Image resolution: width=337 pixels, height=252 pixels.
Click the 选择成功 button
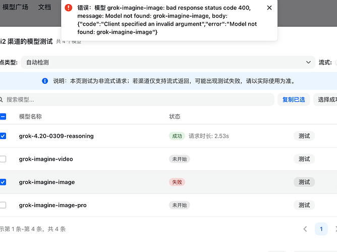click(325, 100)
